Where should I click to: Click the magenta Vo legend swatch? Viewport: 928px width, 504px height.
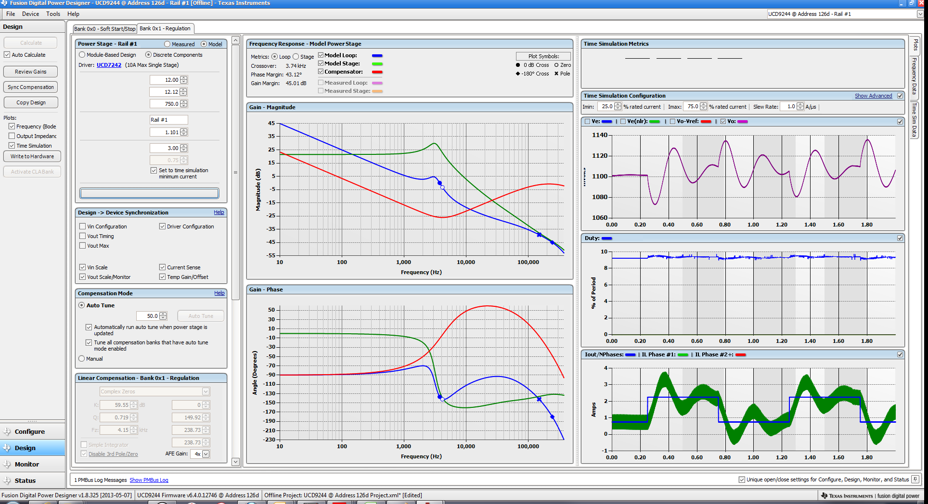(743, 122)
